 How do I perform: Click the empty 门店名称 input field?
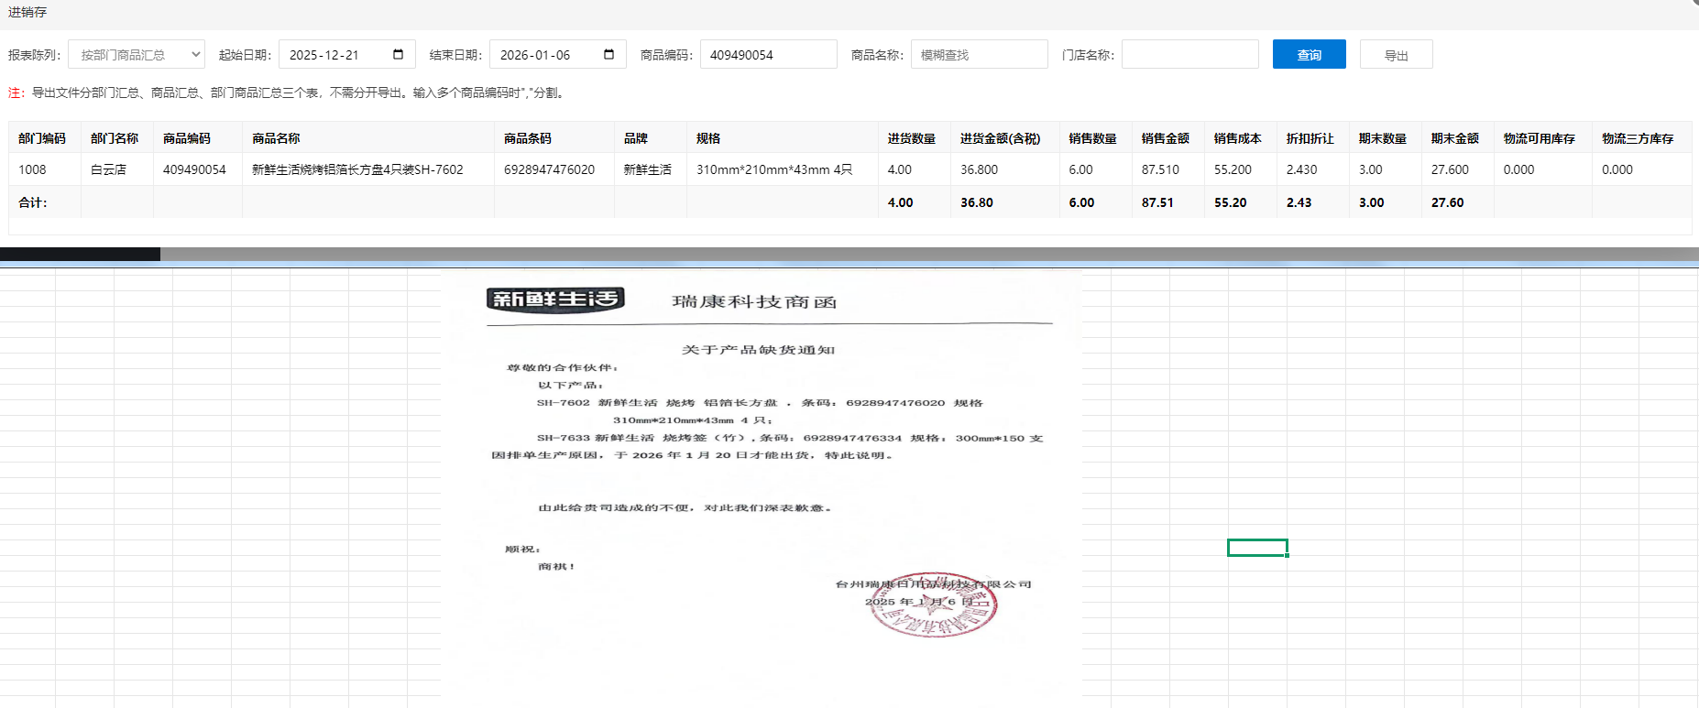tap(1189, 55)
